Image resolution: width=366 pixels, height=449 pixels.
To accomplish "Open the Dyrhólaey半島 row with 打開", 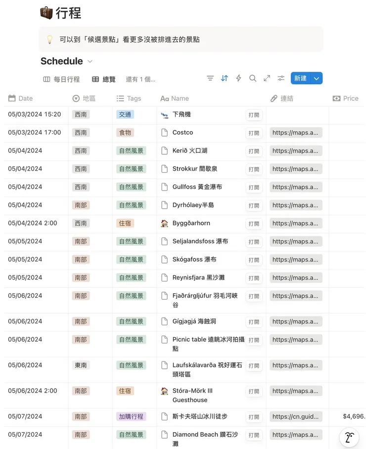I will point(254,205).
